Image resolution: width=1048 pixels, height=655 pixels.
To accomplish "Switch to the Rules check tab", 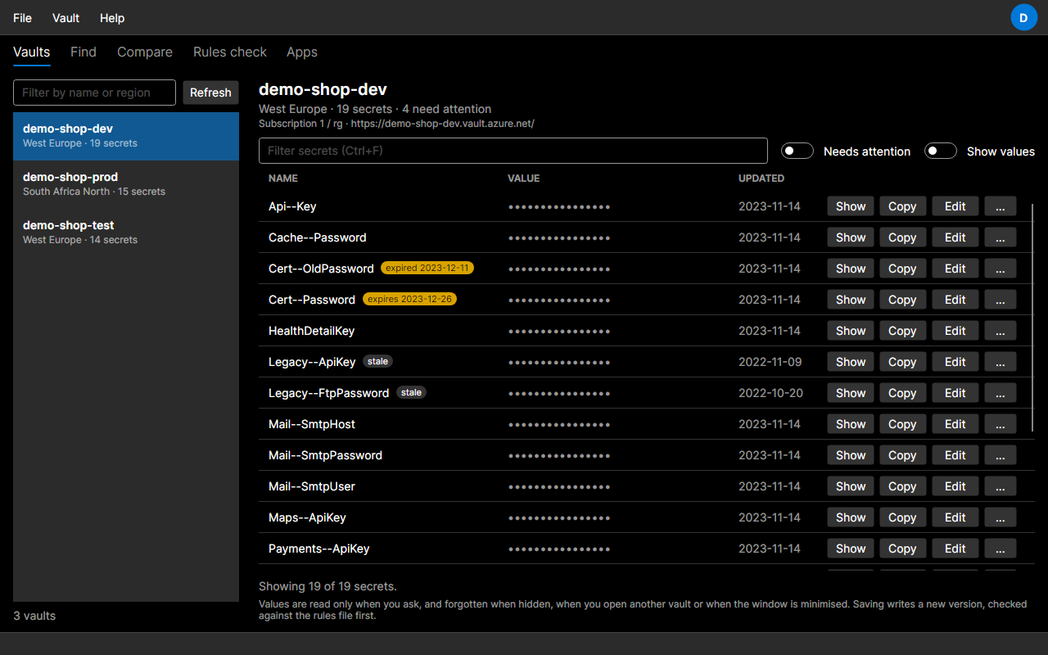I will point(230,52).
